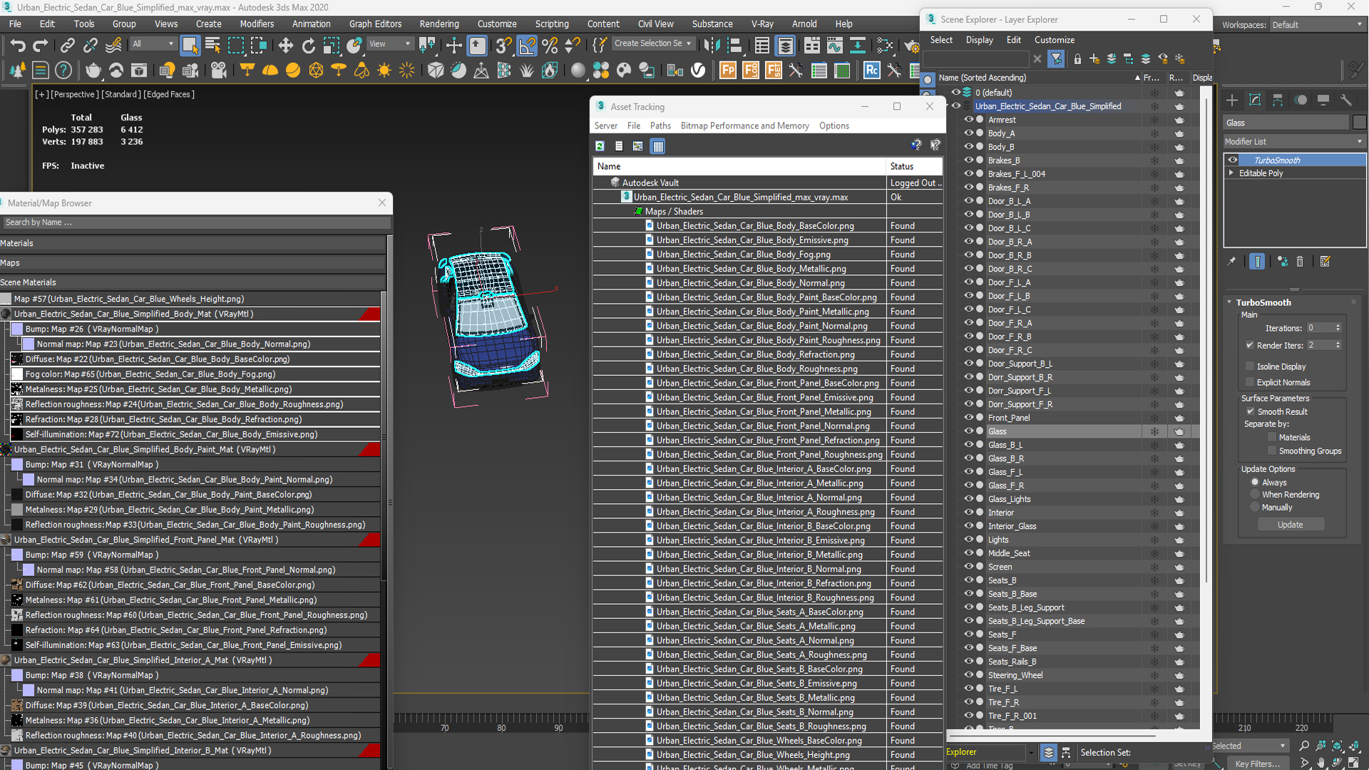1369x770 pixels.
Task: Open the Modifier List dropdown
Action: point(1294,141)
